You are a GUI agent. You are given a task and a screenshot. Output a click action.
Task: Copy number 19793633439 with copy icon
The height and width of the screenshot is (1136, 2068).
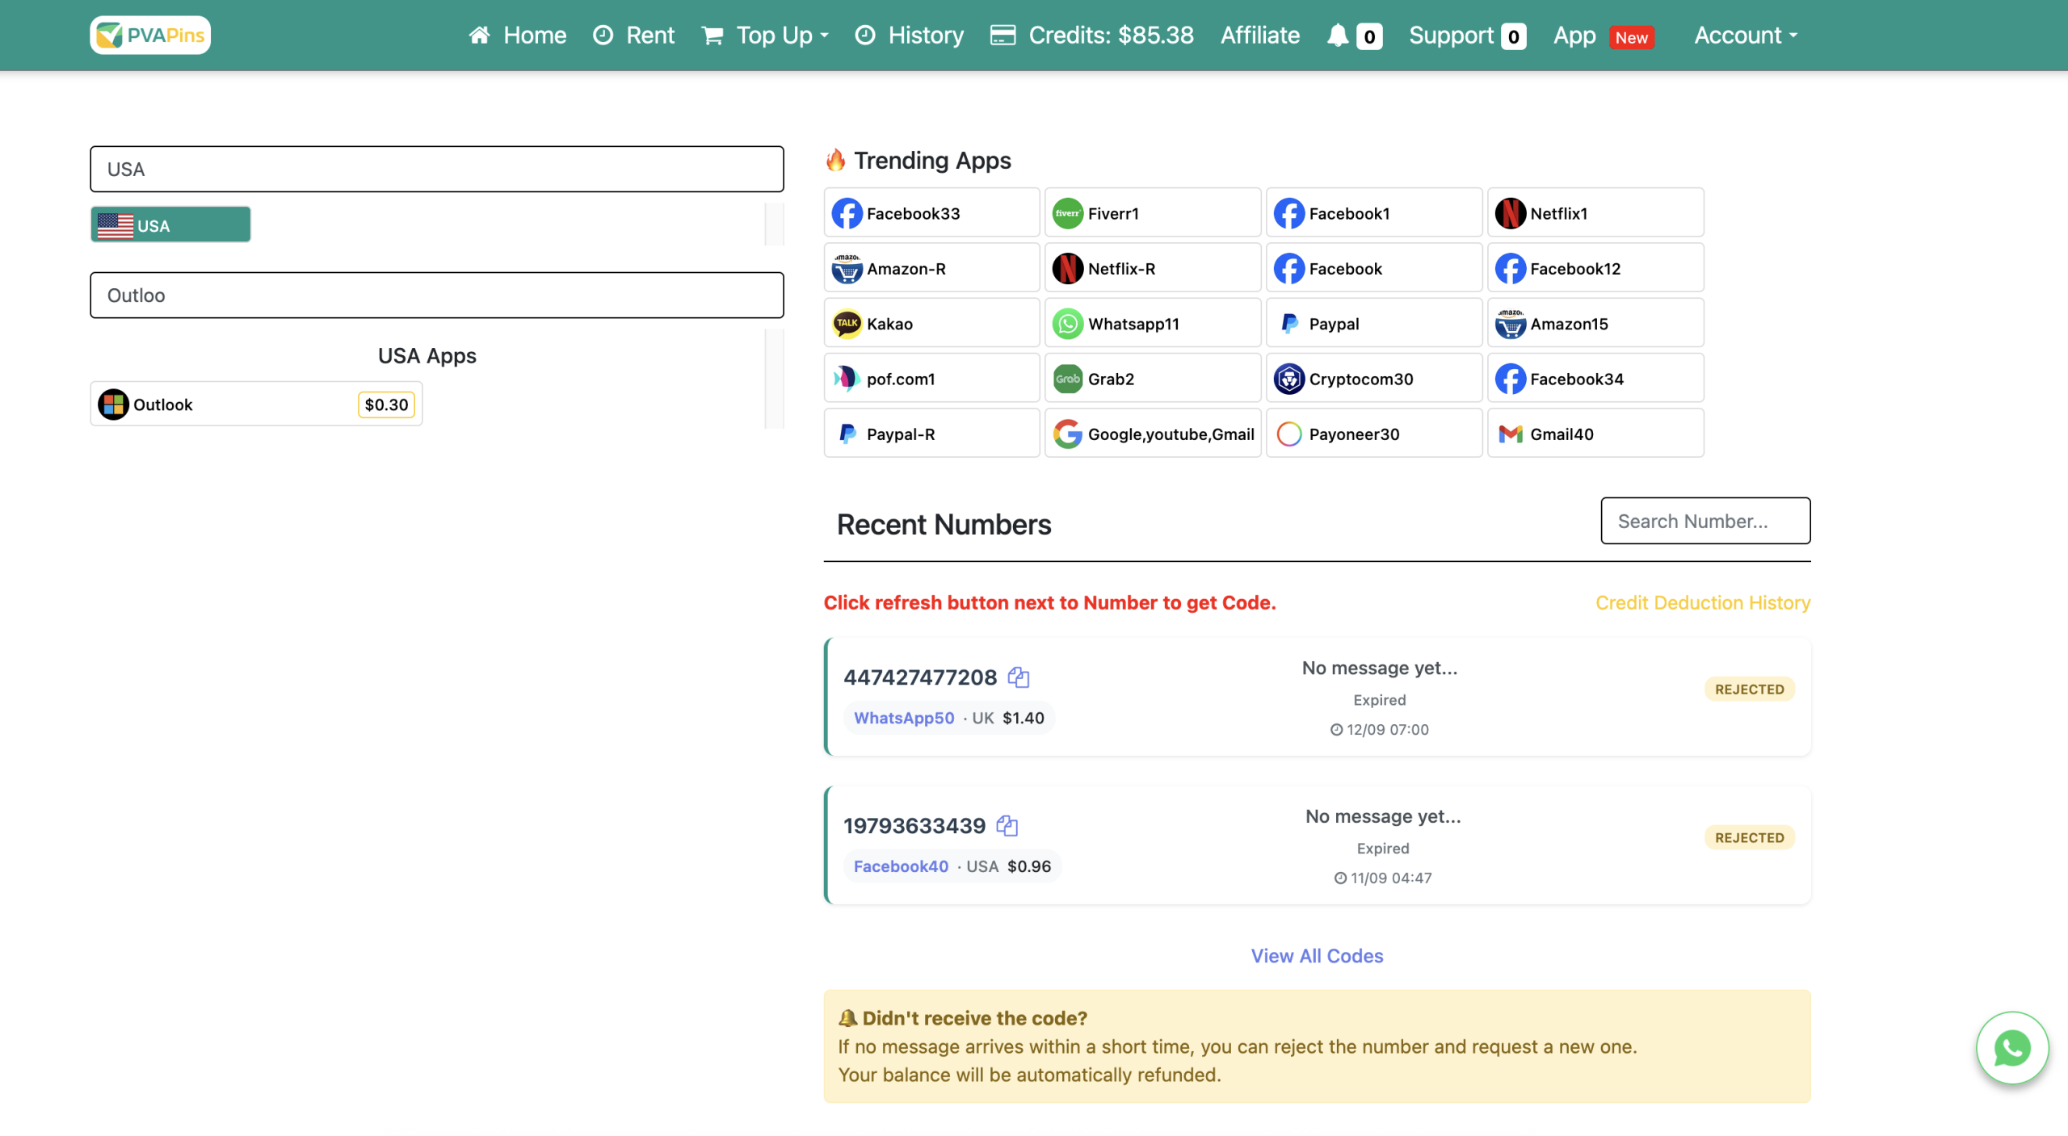pyautogui.click(x=1007, y=825)
